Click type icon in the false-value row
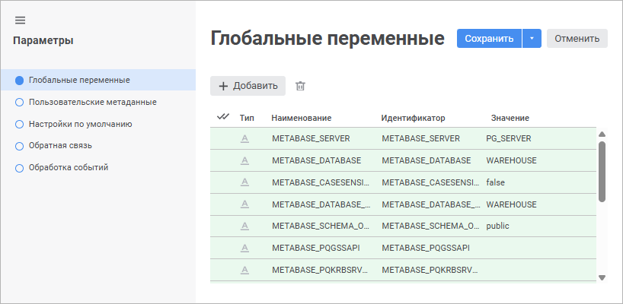The height and width of the screenshot is (304, 623). coord(244,182)
